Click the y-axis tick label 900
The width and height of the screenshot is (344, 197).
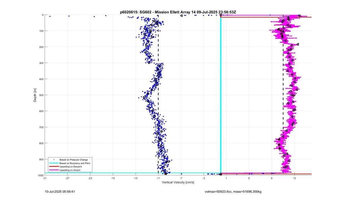(41, 159)
